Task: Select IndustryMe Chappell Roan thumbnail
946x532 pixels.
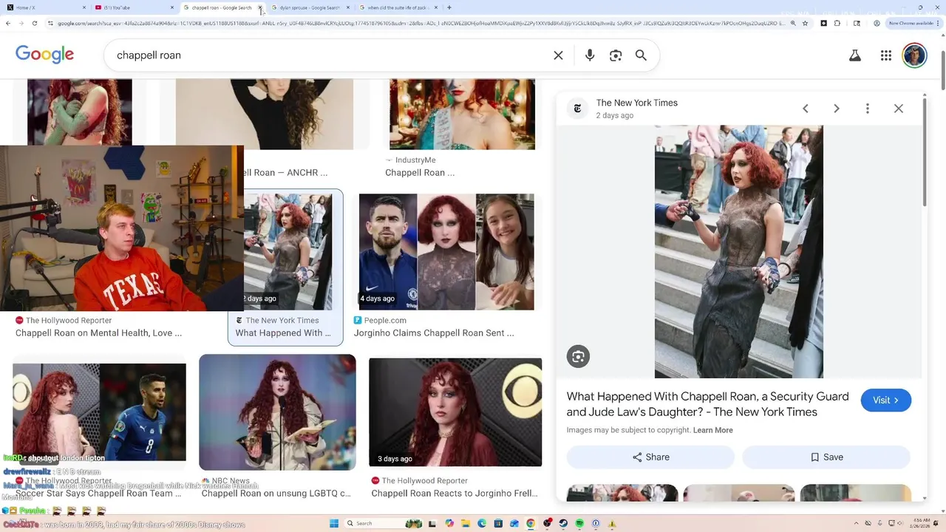Action: [462, 114]
